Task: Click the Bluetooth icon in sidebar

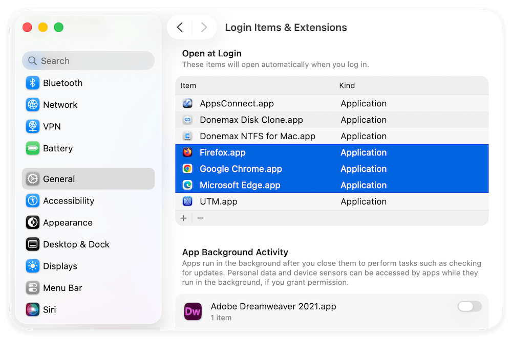Action: pos(33,83)
